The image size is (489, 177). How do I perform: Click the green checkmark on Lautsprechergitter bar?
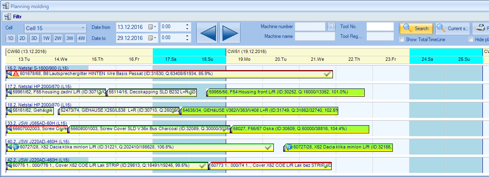coord(327,74)
